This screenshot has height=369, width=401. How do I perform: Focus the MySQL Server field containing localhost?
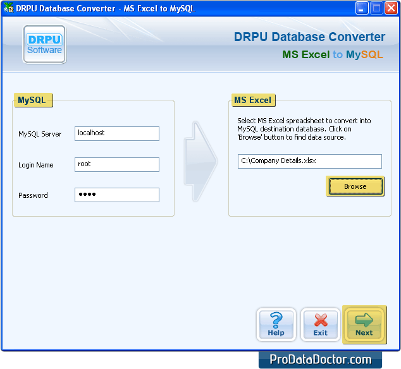click(x=117, y=133)
